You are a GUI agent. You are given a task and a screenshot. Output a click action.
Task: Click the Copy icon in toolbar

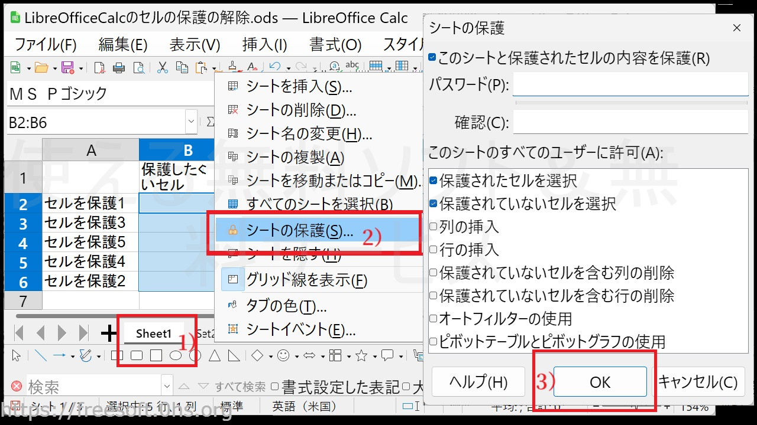(182, 67)
